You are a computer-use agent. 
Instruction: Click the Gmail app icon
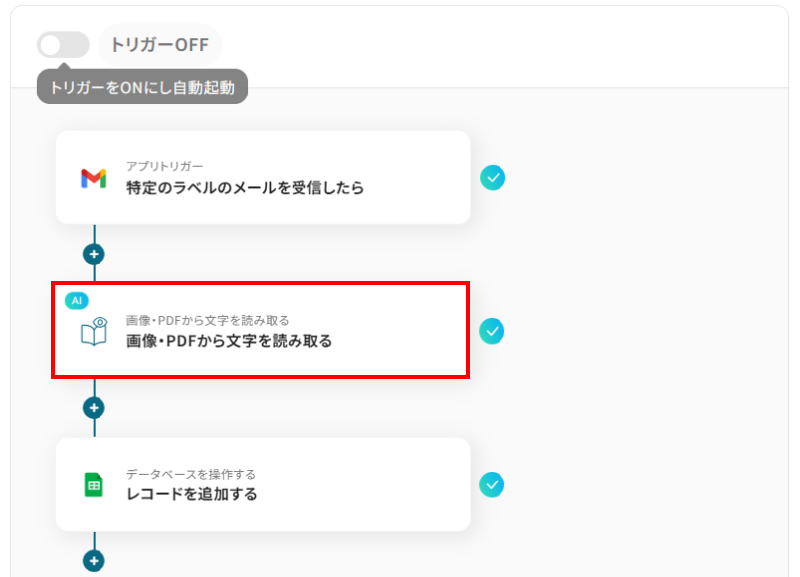point(94,178)
